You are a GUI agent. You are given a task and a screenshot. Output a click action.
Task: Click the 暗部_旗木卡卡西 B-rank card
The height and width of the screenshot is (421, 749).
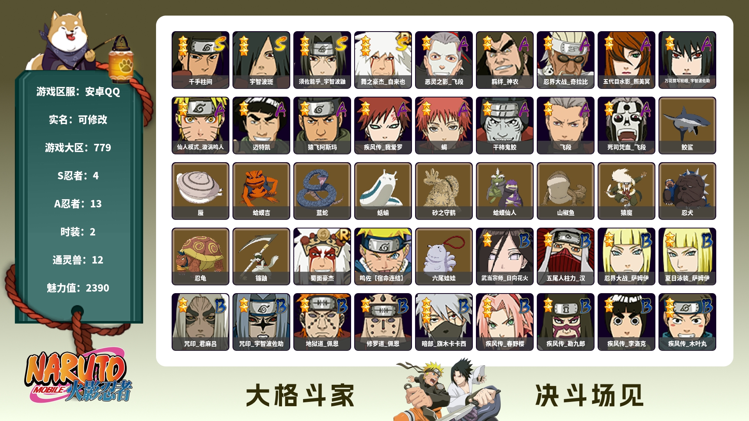point(444,322)
